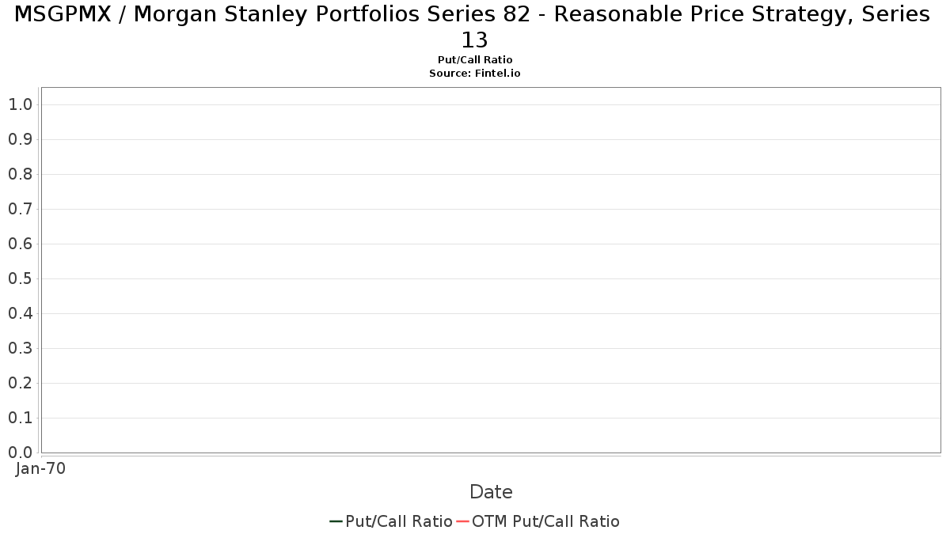The width and height of the screenshot is (950, 534).
Task: Click the 0.9 y-axis tick label
Action: pyautogui.click(x=20, y=139)
